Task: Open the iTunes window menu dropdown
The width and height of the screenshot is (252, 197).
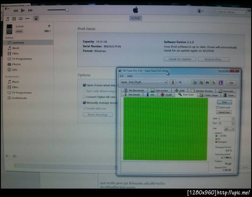Action: coord(7,8)
